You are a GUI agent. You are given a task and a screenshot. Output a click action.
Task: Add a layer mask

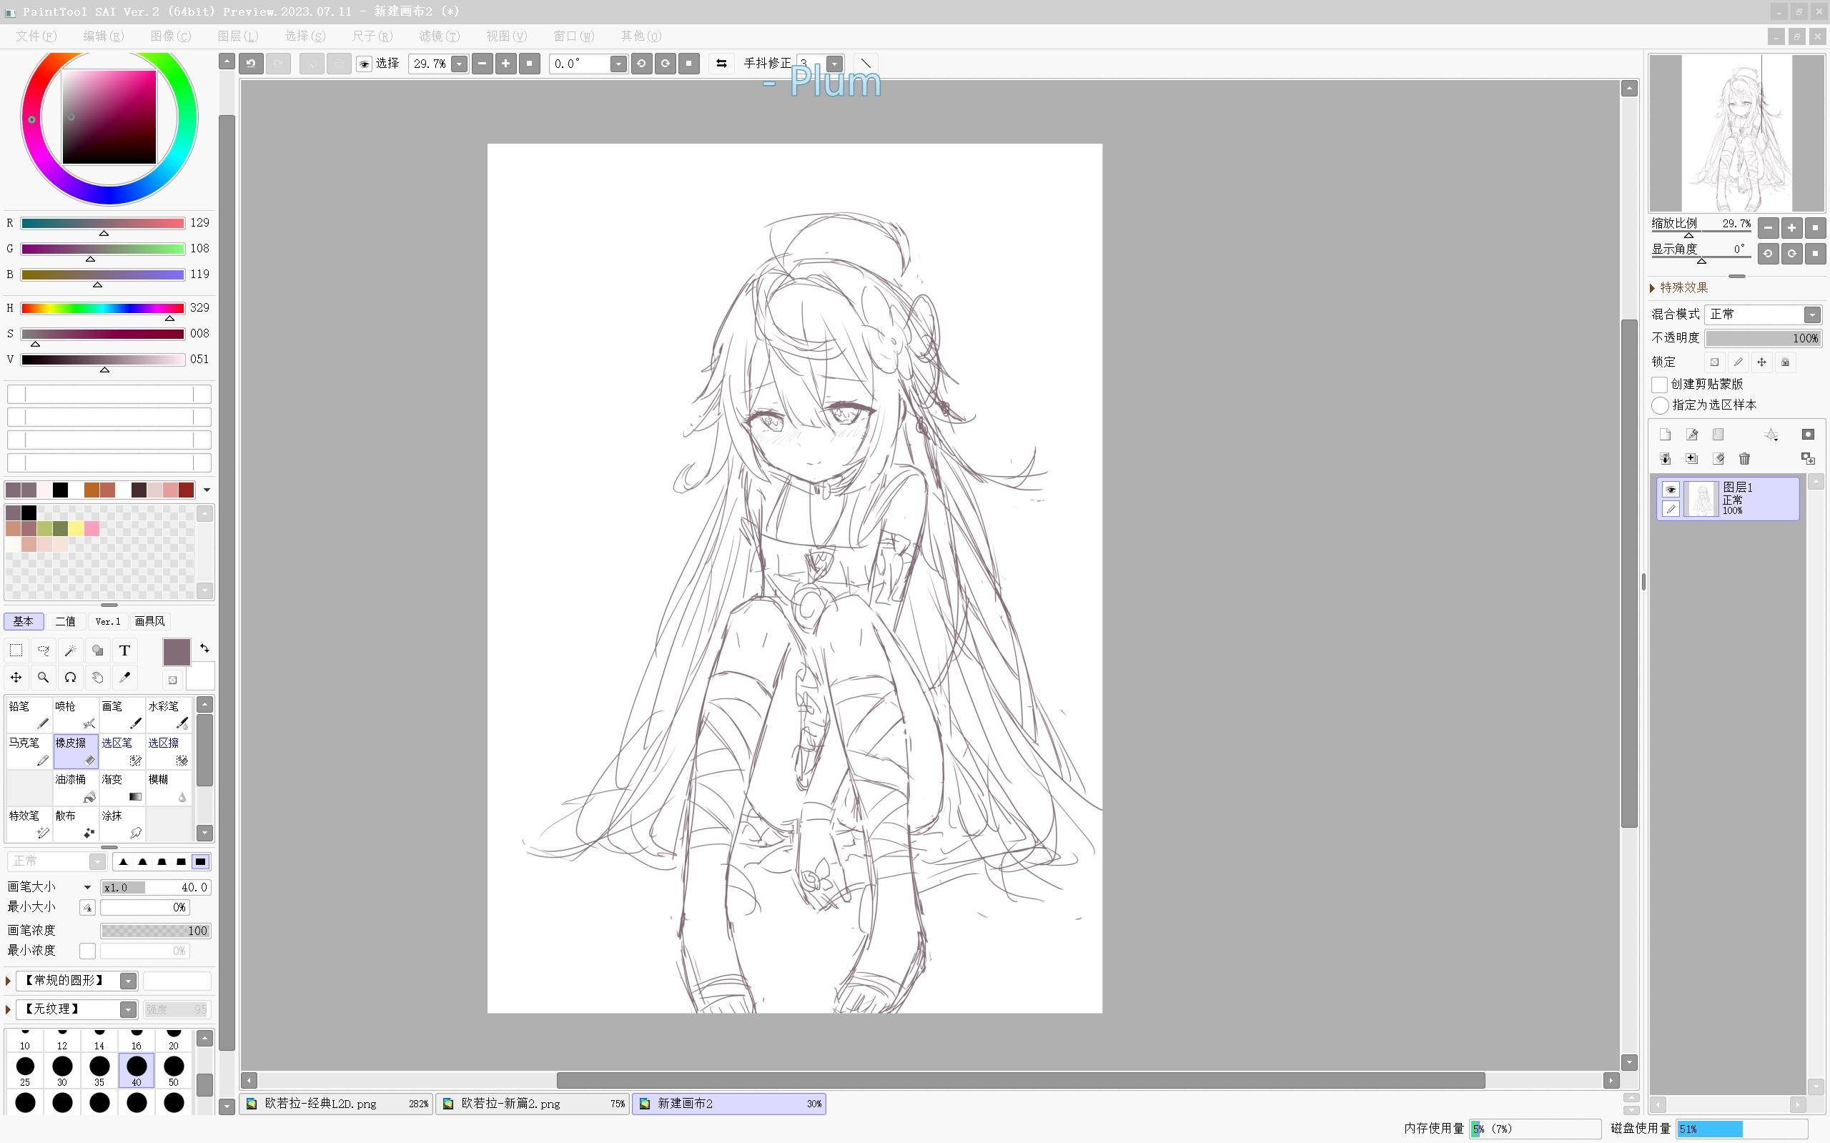[1807, 435]
